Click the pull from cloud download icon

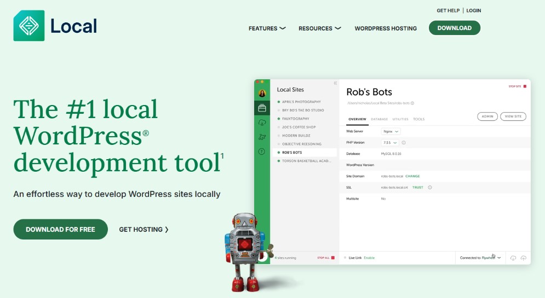(x=513, y=258)
